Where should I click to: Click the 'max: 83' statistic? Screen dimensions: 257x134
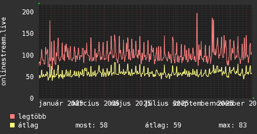tap(233, 125)
